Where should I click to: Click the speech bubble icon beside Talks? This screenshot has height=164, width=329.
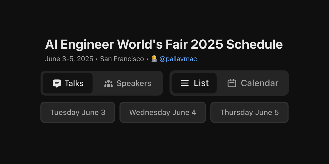point(57,83)
